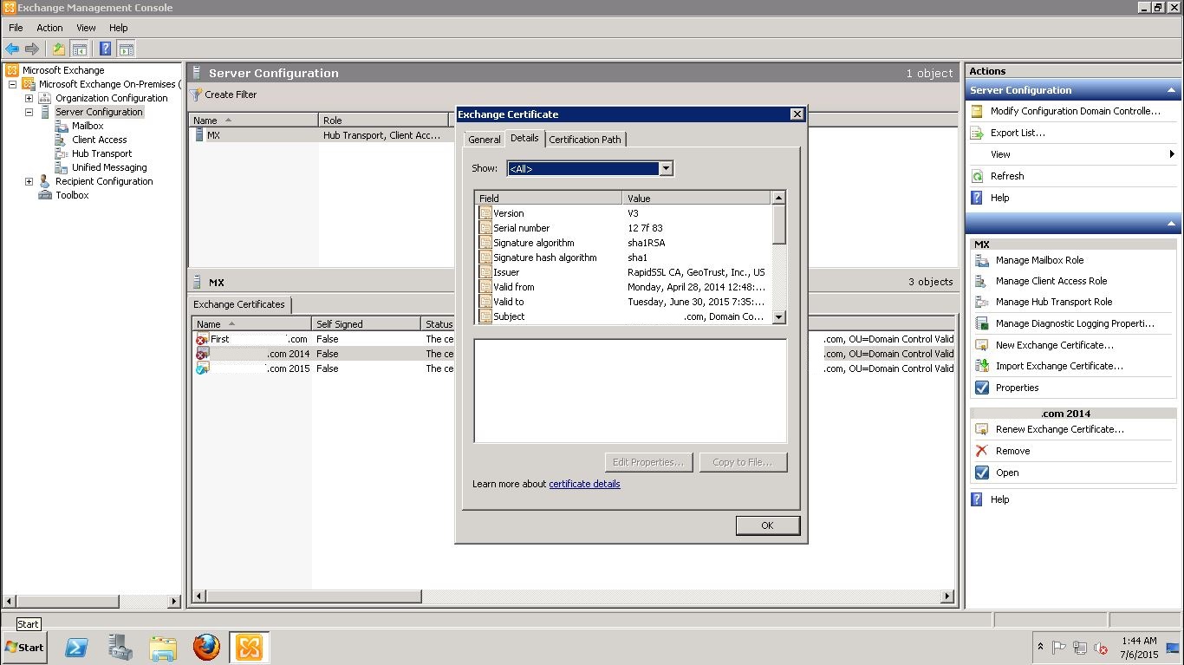Click Modify Configuration Domain Controller icon
1184x665 pixels.
977,111
